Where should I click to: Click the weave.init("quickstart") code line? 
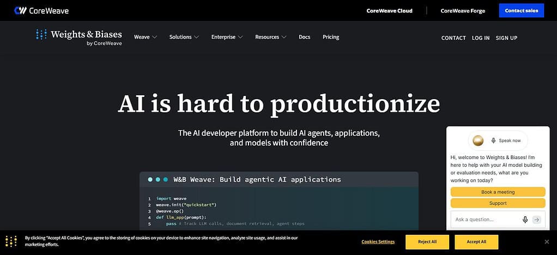pos(186,205)
